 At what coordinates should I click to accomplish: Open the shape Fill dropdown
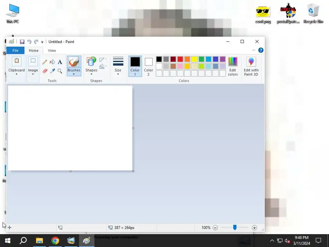[103, 67]
